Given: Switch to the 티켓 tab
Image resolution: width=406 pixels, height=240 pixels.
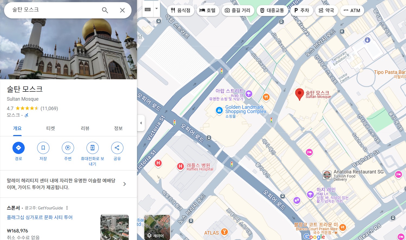Looking at the screenshot, I should tap(51, 128).
